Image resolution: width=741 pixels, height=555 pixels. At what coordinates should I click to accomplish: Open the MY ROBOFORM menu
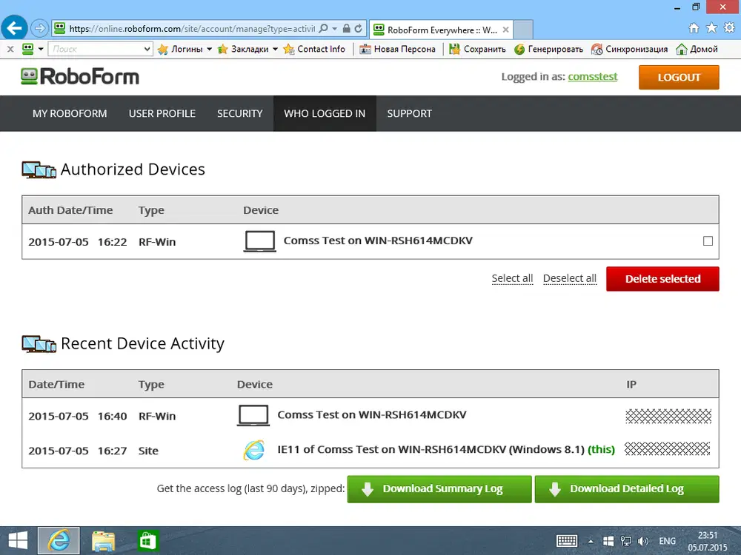[x=70, y=113]
